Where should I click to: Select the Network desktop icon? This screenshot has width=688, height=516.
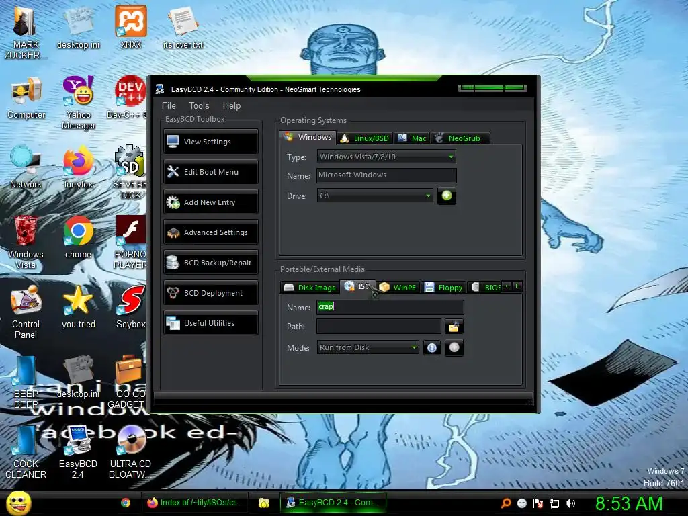tap(26, 167)
